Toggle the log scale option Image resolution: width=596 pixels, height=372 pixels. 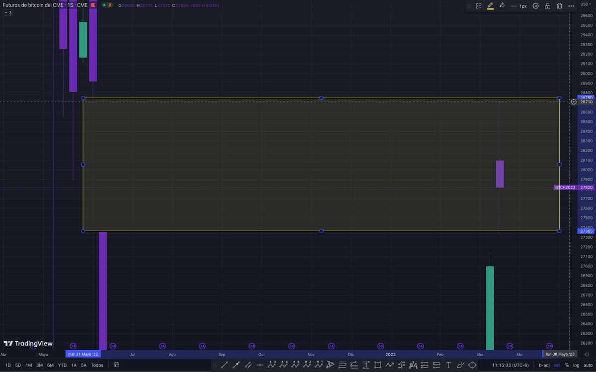pos(576,365)
